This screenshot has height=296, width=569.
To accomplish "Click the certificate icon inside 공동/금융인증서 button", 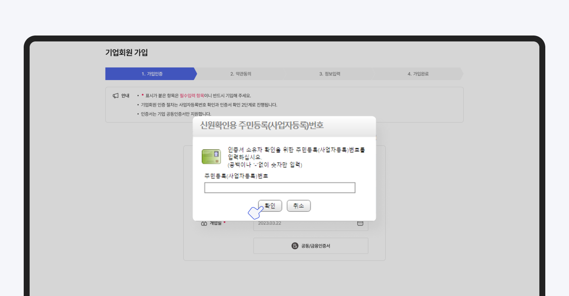I will [295, 246].
